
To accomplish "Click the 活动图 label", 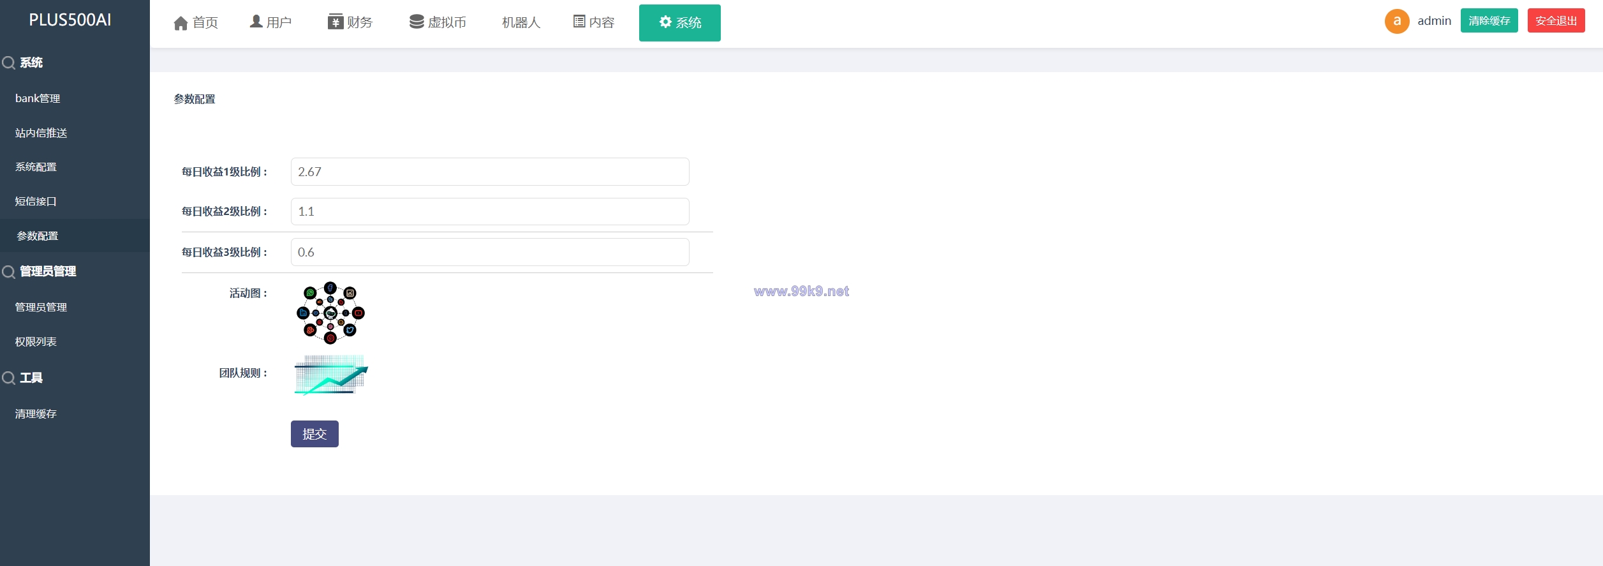I will point(249,294).
